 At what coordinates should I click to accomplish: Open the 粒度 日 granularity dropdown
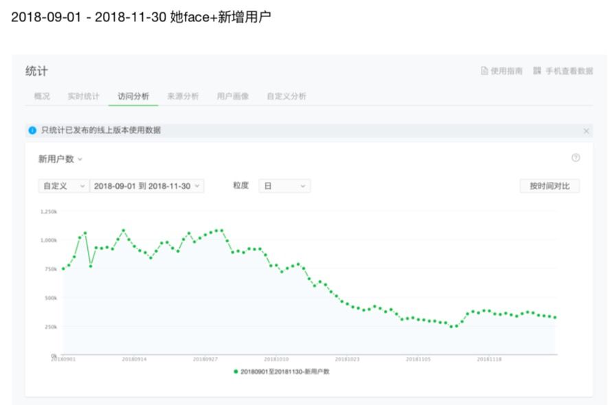click(284, 186)
